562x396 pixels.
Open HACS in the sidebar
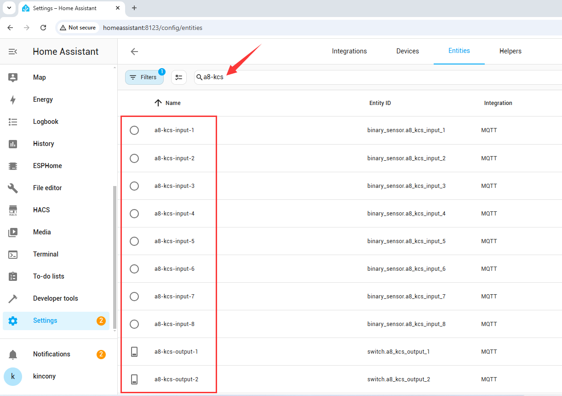click(x=41, y=210)
